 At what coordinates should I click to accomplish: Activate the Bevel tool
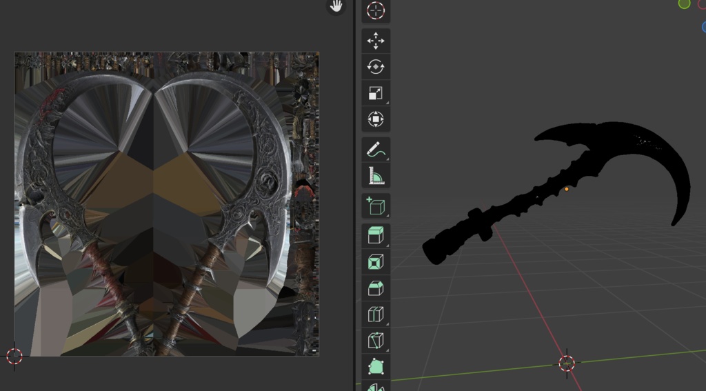(376, 288)
